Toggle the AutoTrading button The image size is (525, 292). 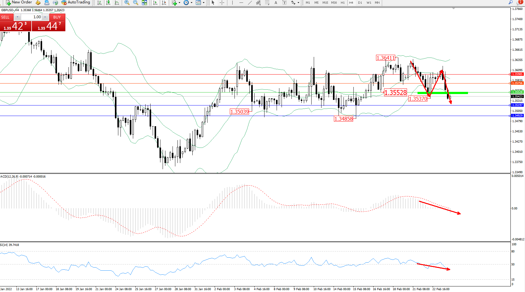(76, 2)
